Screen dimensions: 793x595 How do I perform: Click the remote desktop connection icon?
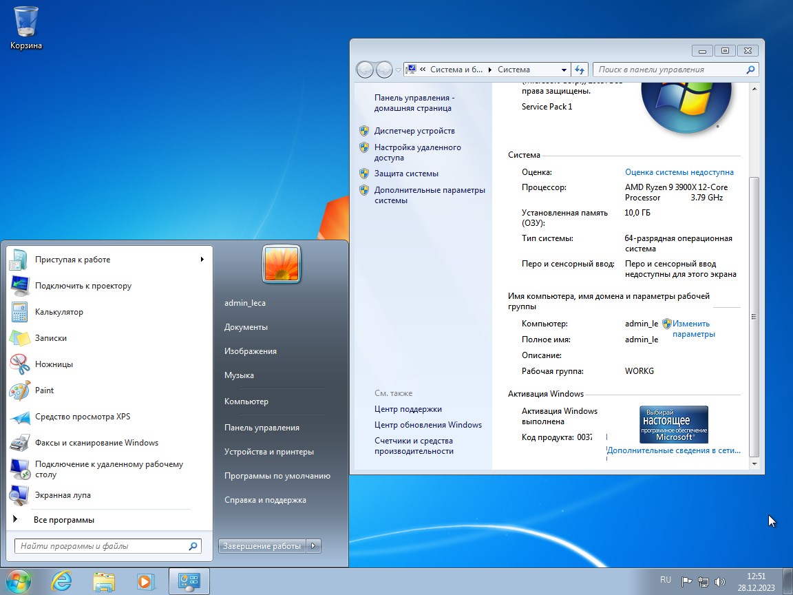pos(19,469)
